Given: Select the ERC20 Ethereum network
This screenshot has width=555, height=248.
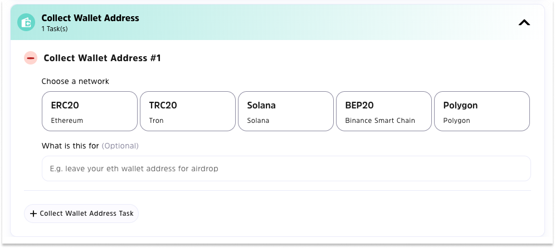Looking at the screenshot, I should 89,111.
